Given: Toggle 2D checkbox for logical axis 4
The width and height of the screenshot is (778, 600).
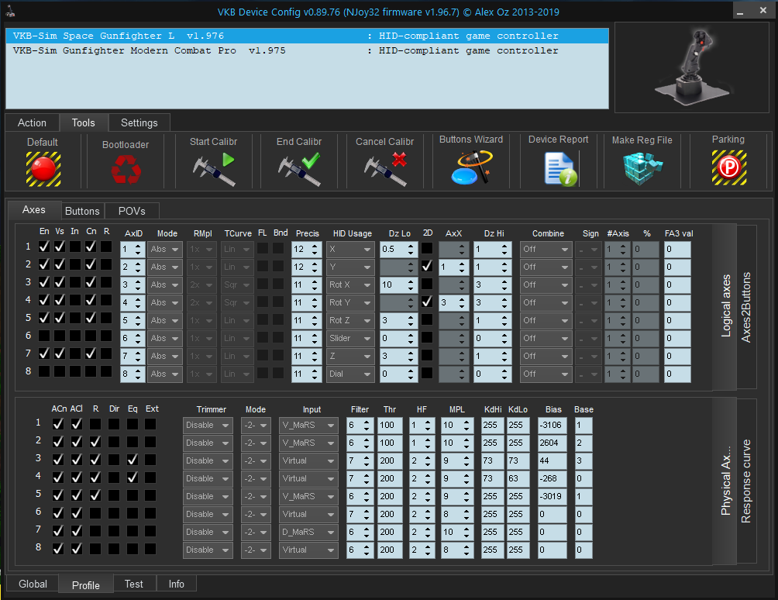Looking at the screenshot, I should (x=427, y=302).
